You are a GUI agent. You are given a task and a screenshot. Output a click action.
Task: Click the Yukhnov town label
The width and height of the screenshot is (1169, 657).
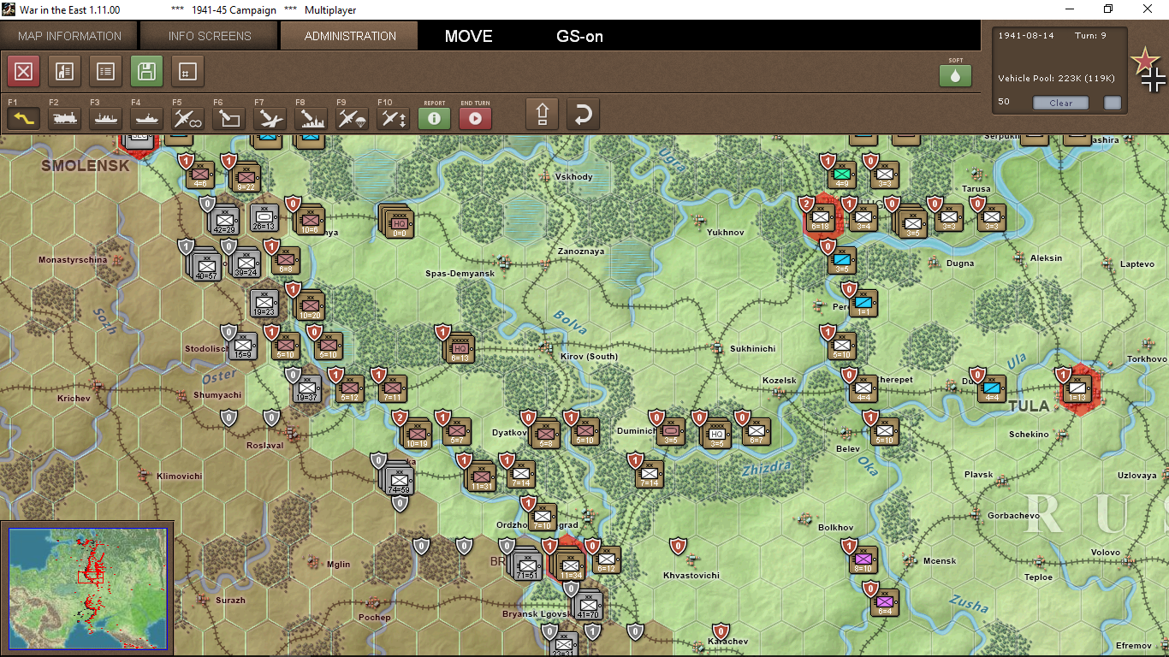726,232
